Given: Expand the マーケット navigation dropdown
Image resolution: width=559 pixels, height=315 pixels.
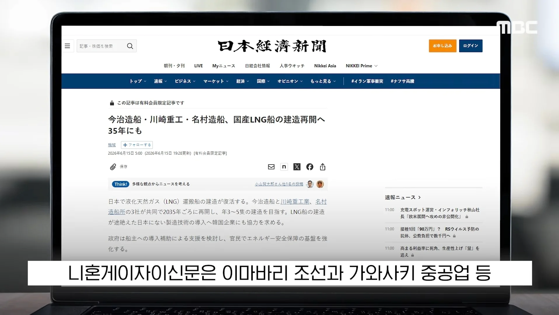Looking at the screenshot, I should [216, 81].
